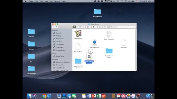Open Microsoft Word from the dock

tap(89, 96)
